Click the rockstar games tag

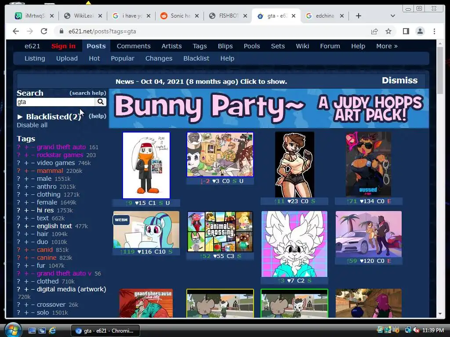click(60, 155)
